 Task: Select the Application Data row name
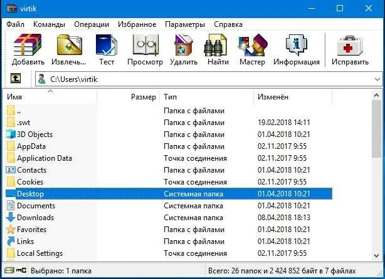click(x=45, y=158)
